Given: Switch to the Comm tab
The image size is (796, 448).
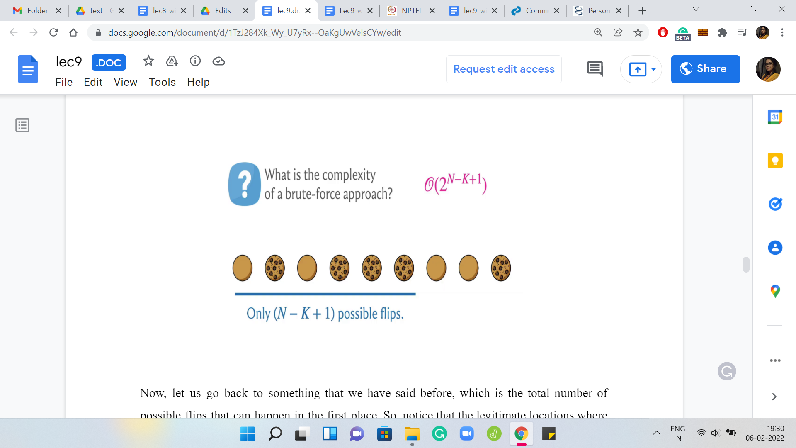Looking at the screenshot, I should 535,11.
